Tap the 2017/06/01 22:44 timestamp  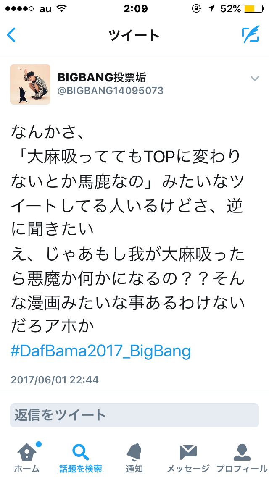(x=55, y=380)
